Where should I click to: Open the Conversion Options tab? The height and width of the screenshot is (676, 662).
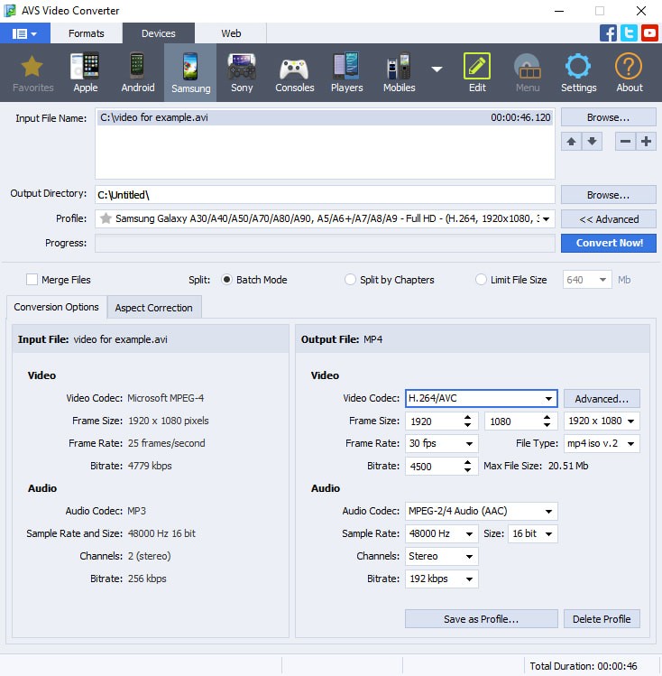coord(57,307)
